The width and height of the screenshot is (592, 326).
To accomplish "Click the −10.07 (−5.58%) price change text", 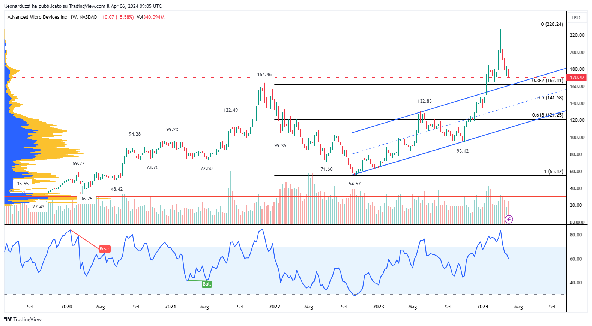I will point(117,17).
